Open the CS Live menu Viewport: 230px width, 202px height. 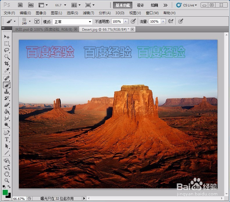[187, 5]
